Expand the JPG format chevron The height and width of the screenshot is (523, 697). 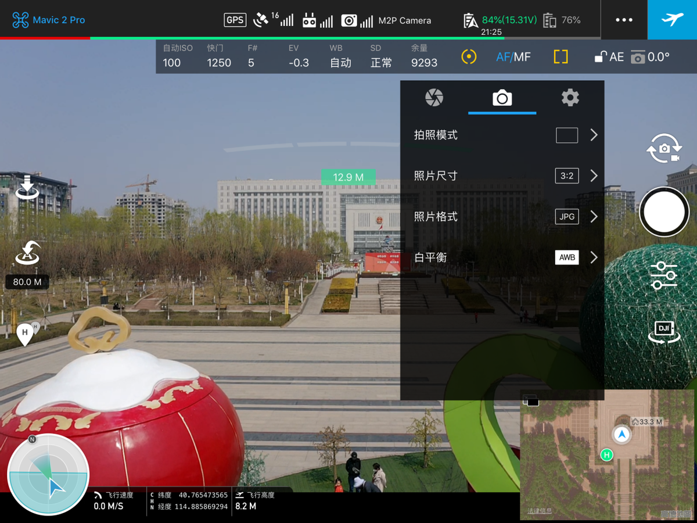click(594, 217)
